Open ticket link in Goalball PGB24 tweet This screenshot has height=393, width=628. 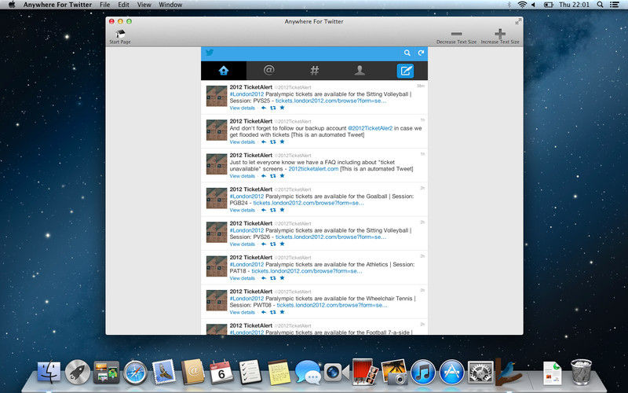(309, 203)
